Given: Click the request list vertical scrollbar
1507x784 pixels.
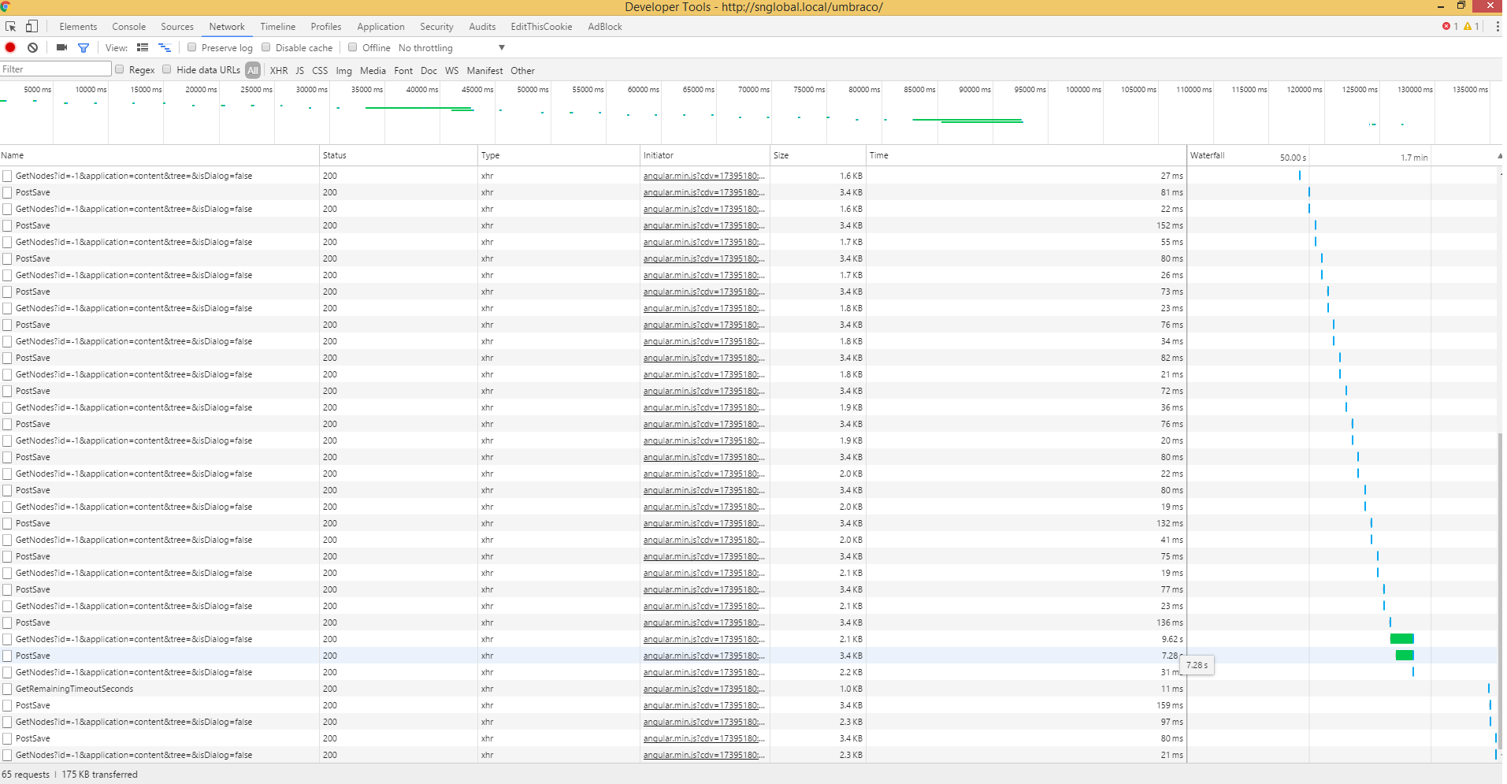Looking at the screenshot, I should pos(1499,591).
